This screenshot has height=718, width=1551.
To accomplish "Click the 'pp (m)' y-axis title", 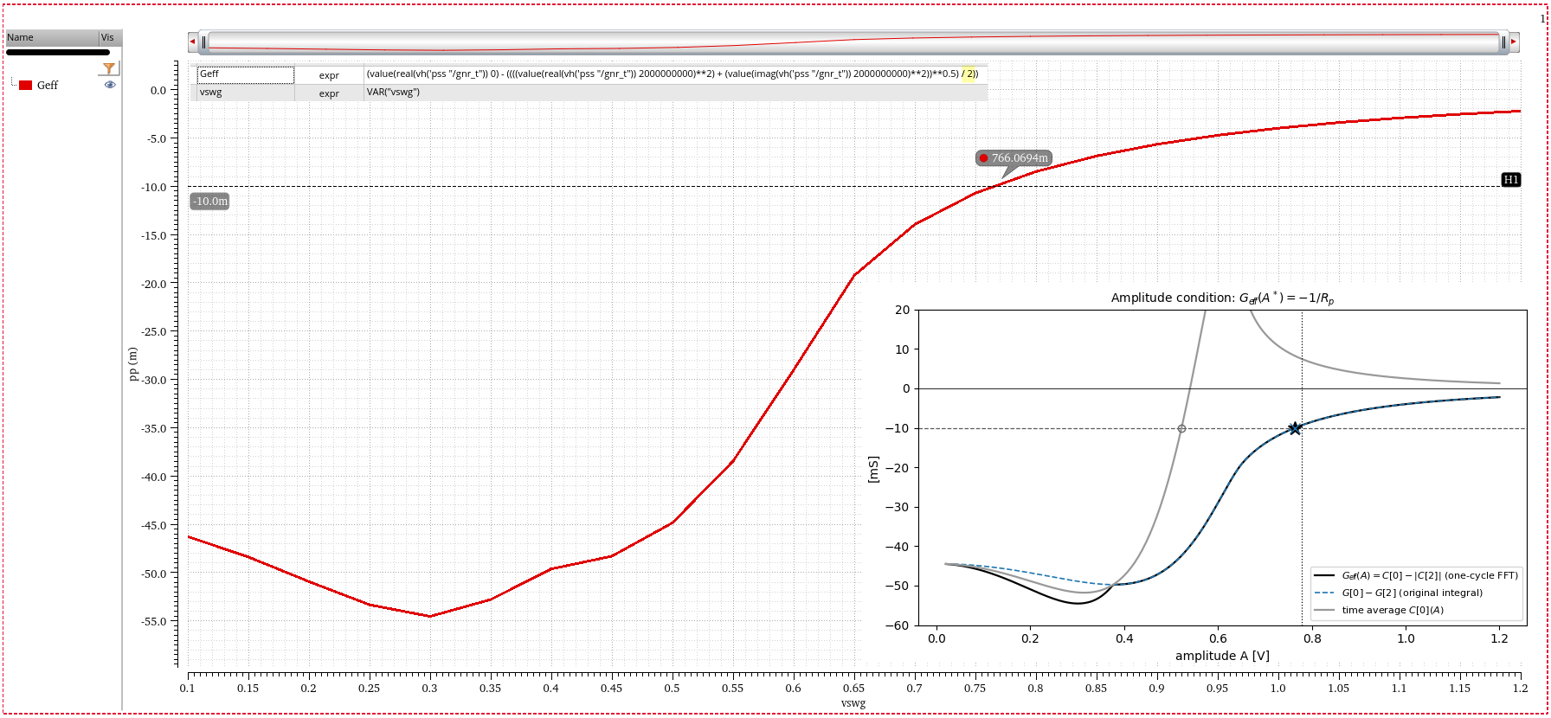I will coord(132,363).
